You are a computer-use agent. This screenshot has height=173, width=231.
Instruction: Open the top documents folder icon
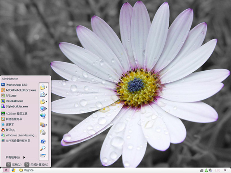(x=43, y=87)
